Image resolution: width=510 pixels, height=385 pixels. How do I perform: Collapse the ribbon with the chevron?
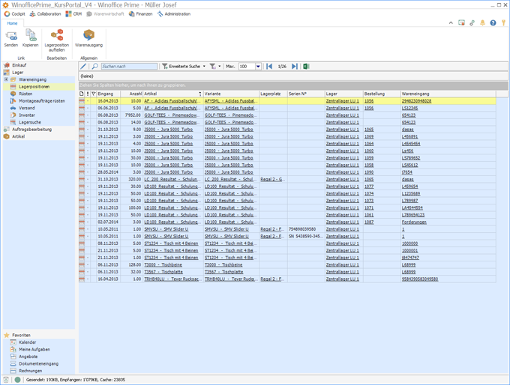[451, 22]
